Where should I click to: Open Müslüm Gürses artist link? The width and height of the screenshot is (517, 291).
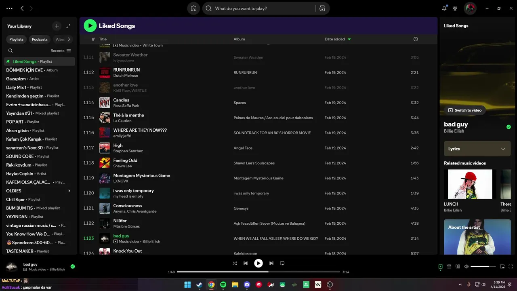click(126, 226)
